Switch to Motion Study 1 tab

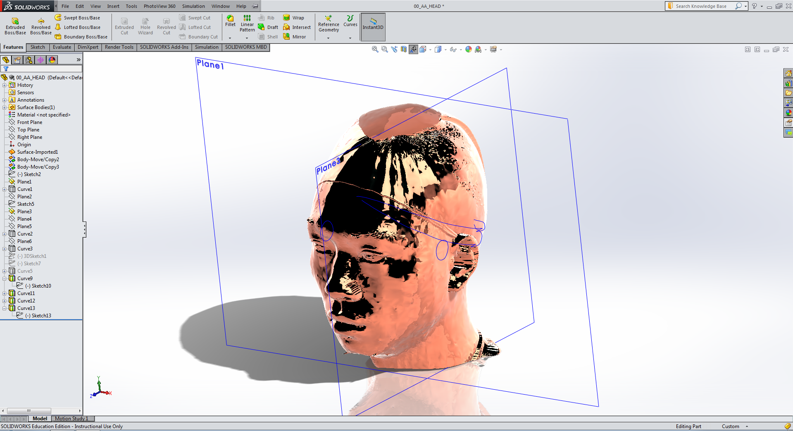pos(71,419)
